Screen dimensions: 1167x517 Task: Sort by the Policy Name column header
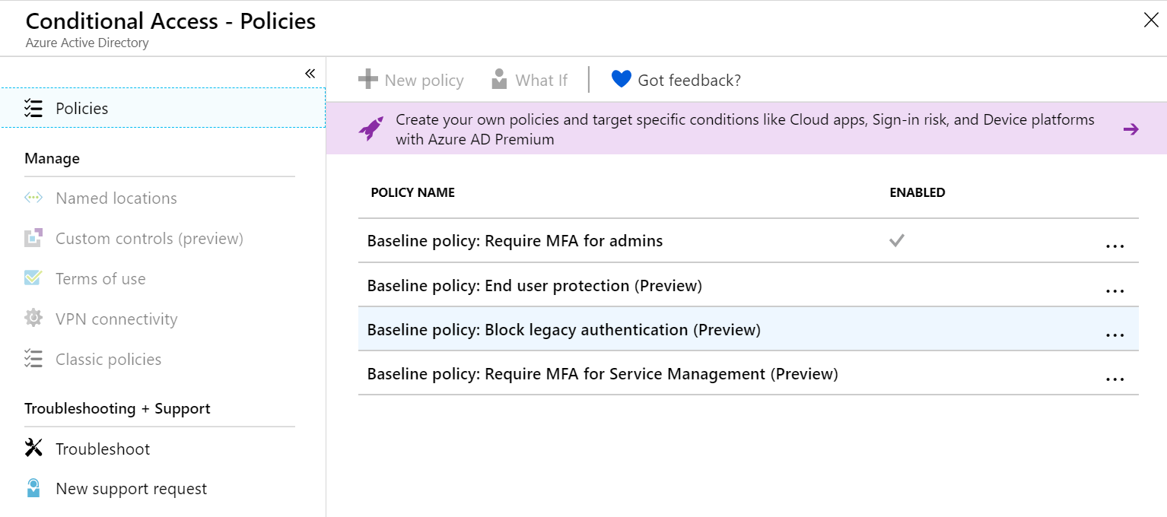tap(412, 192)
